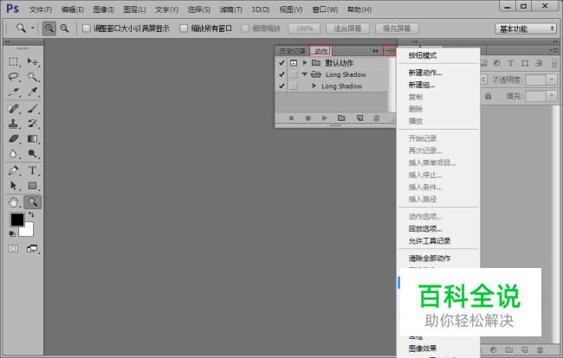Click the white background color swatch
Image resolution: width=563 pixels, height=358 pixels.
(x=28, y=230)
